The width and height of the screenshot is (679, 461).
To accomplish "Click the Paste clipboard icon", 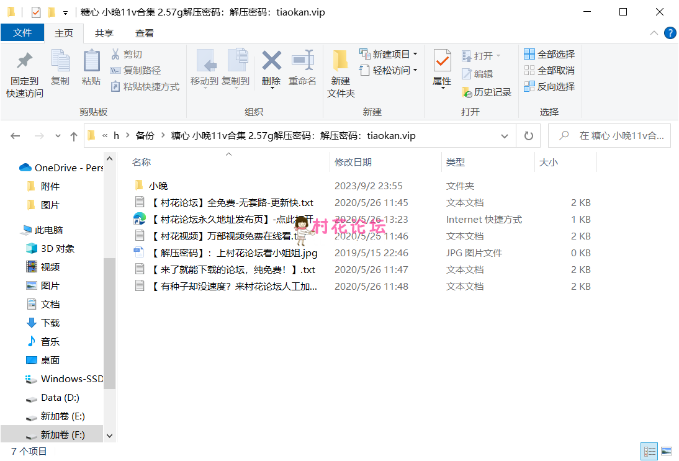I will [x=91, y=61].
